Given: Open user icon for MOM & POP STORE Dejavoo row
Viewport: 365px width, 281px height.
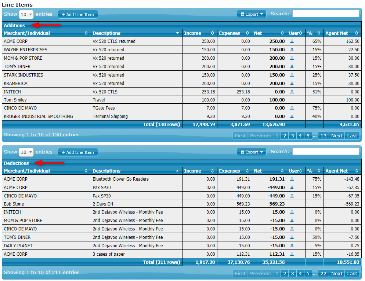Looking at the screenshot, I should tap(292, 221).
